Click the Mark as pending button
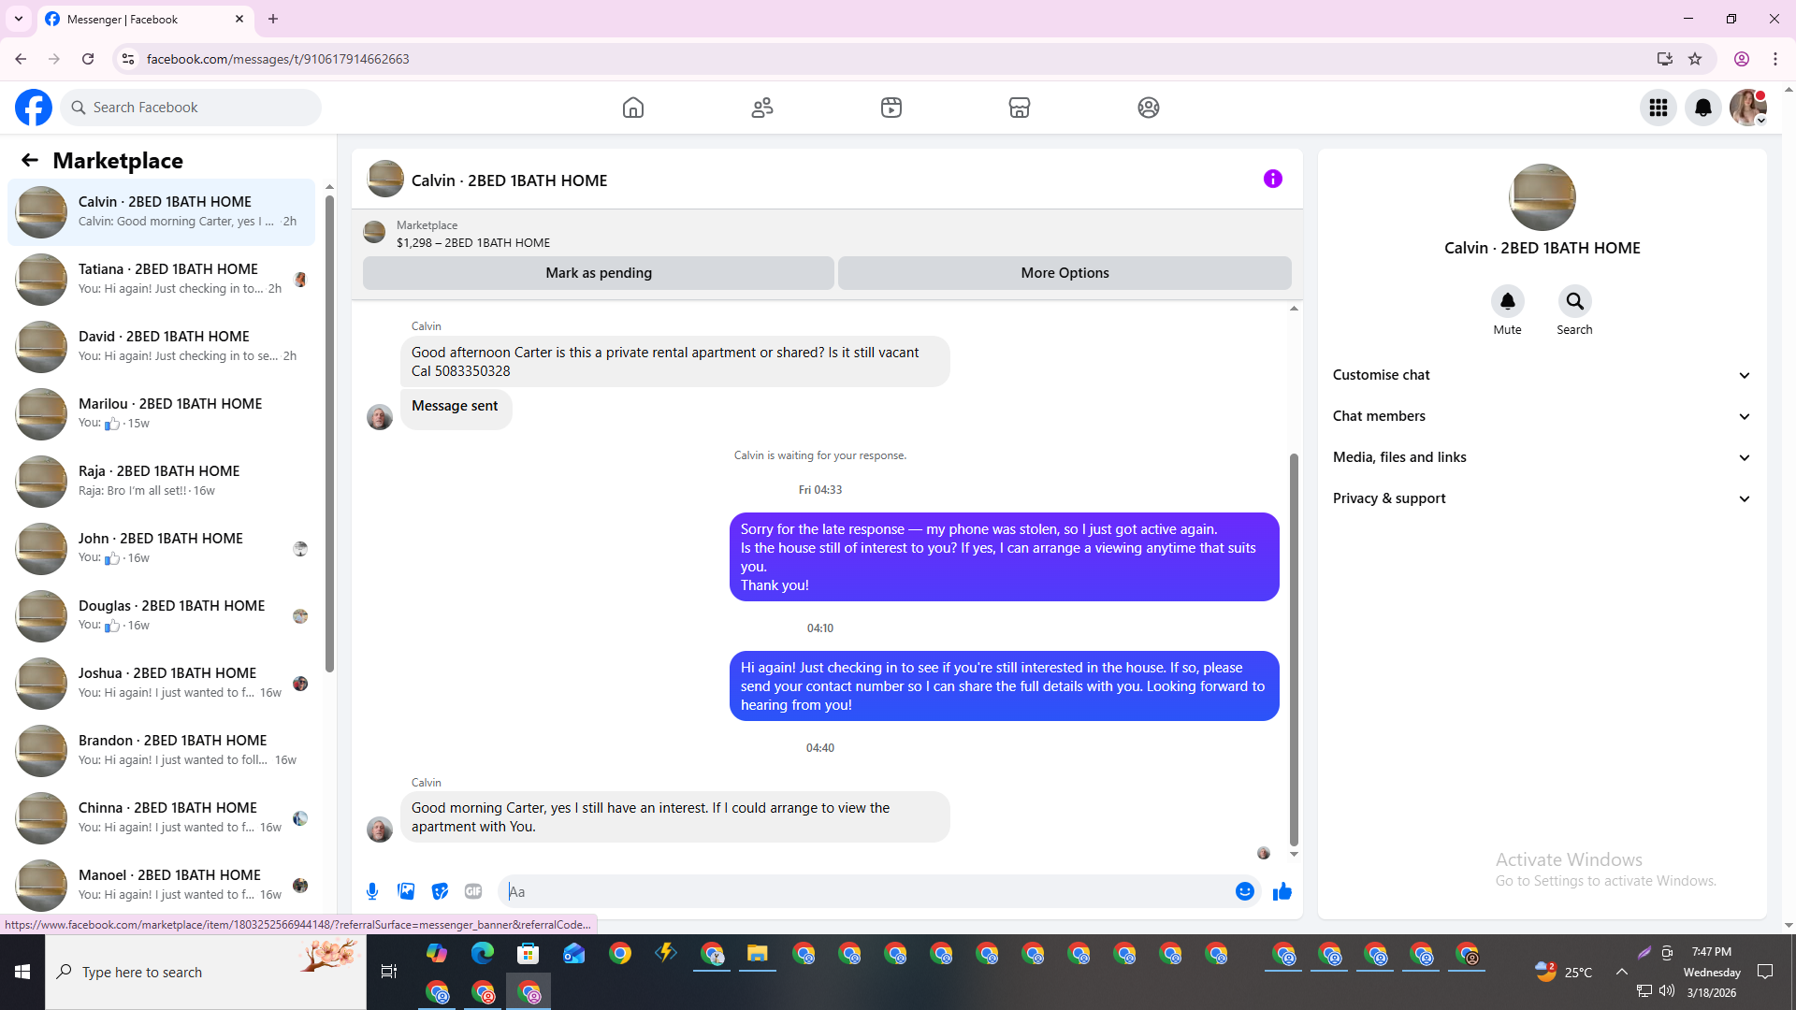Image resolution: width=1796 pixels, height=1010 pixels. pyautogui.click(x=598, y=273)
